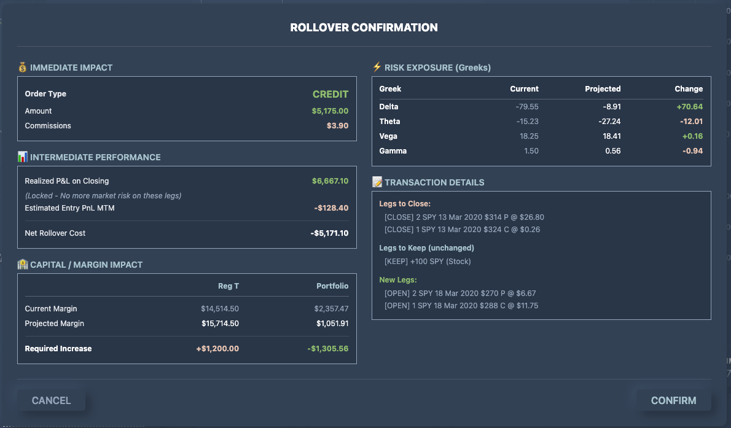Select the Portfolio column header
The width and height of the screenshot is (731, 428).
click(x=332, y=286)
